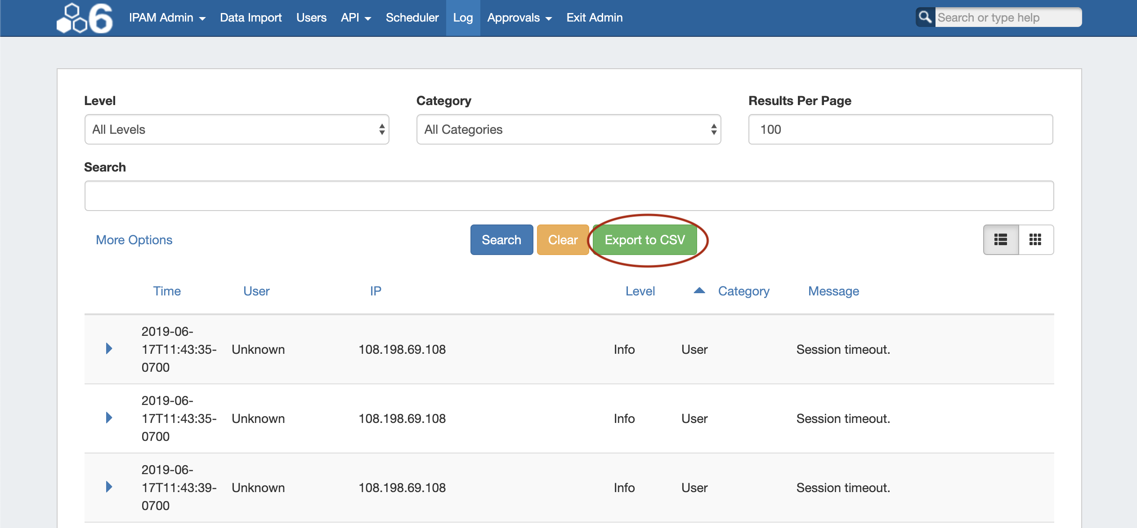Click the blue Search button

point(501,240)
